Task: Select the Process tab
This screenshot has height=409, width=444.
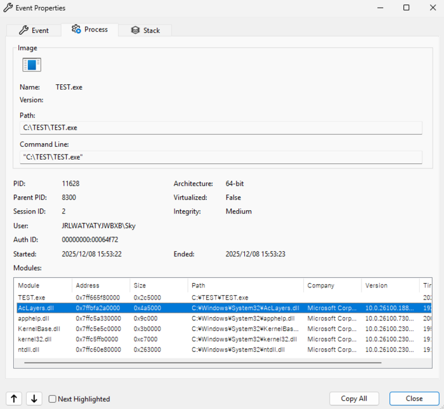Action: (89, 29)
